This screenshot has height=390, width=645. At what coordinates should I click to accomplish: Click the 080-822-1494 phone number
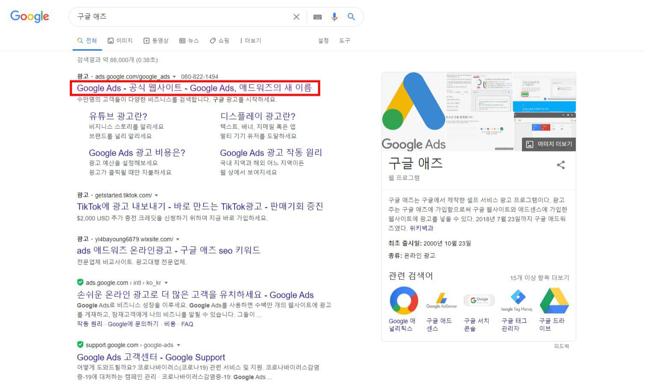pos(199,77)
